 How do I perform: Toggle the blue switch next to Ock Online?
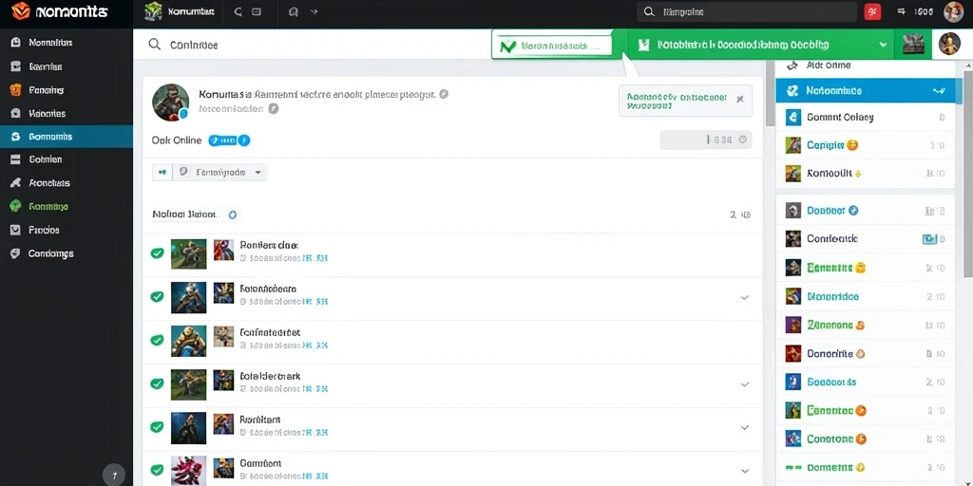coord(229,140)
